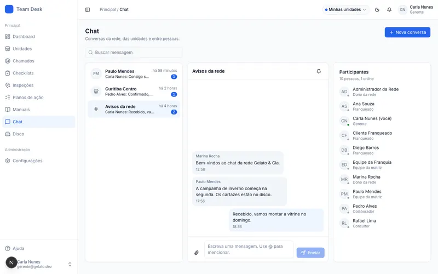This screenshot has width=438, height=274.
Task: Expand Carla Nunes account switcher at bottom
Action: (39, 264)
